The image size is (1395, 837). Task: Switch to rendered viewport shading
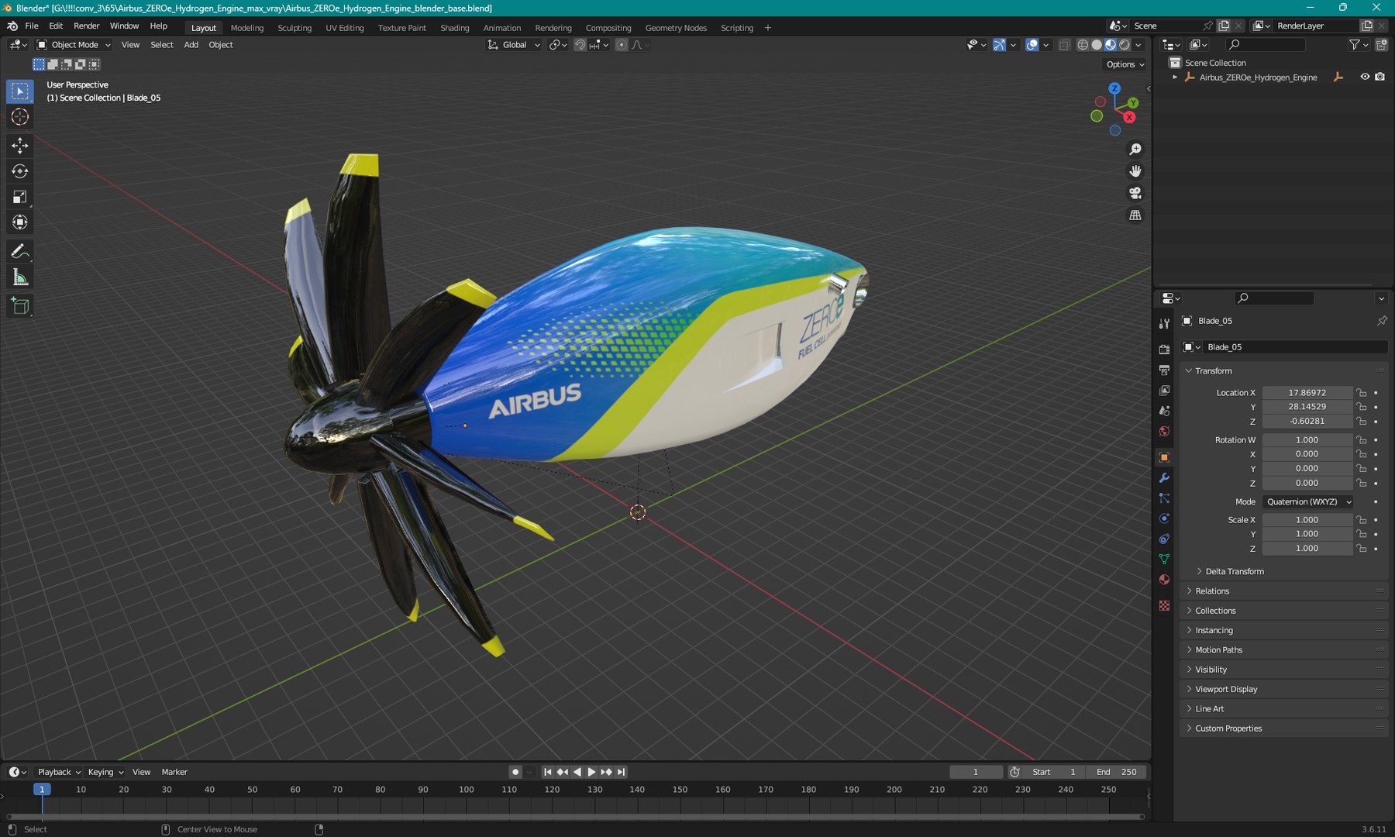point(1125,45)
